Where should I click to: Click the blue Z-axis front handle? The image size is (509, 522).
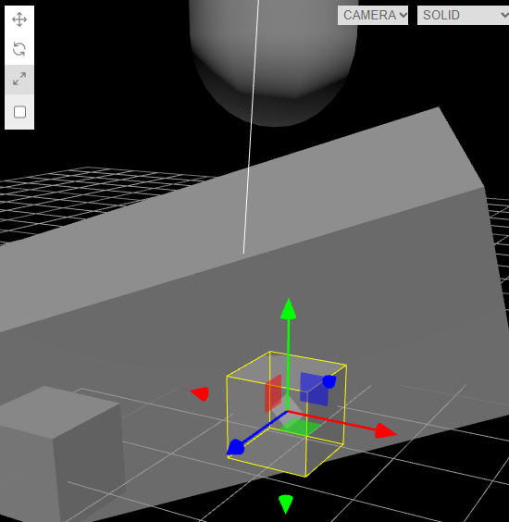236,447
